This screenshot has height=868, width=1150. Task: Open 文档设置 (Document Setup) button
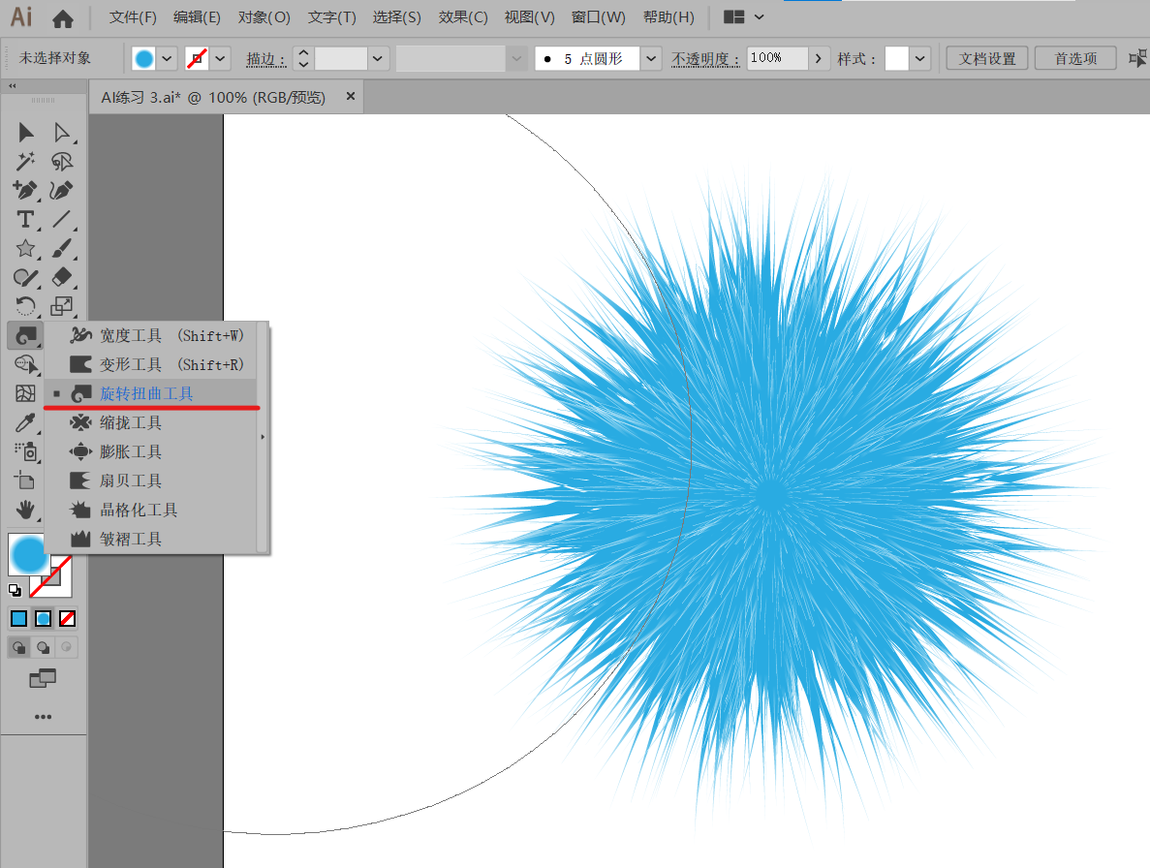pyautogui.click(x=987, y=59)
